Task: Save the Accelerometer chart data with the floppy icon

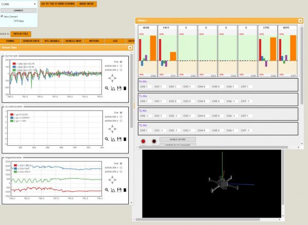Action: (x=119, y=139)
